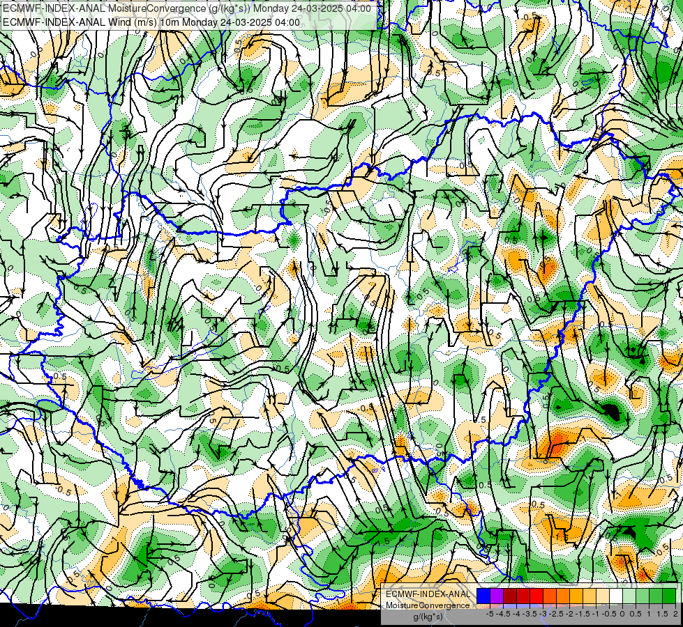683x627 pixels.
Task: Click the positive 0.5 tick label on legend
Action: click(x=636, y=614)
